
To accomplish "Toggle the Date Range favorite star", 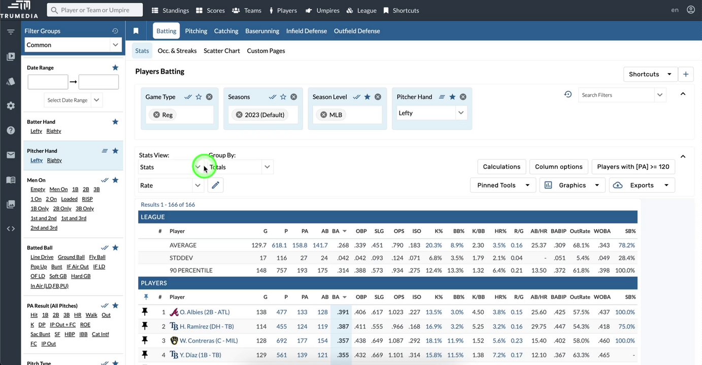I will (x=115, y=67).
